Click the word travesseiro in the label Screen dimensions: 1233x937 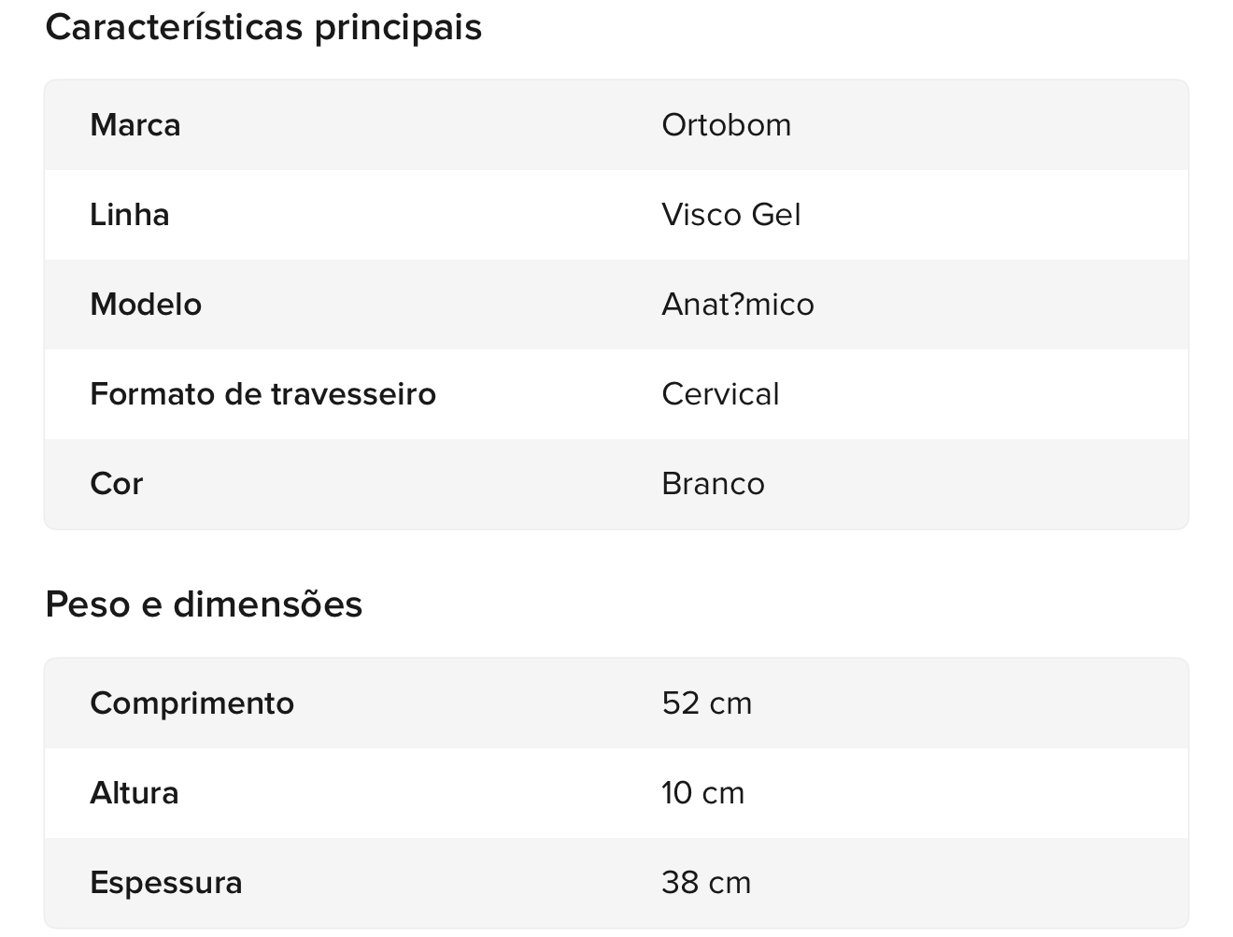353,394
